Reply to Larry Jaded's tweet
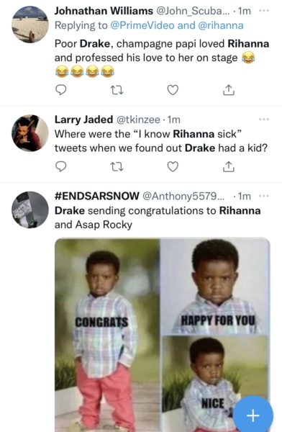The height and width of the screenshot is (432, 282). (61, 166)
